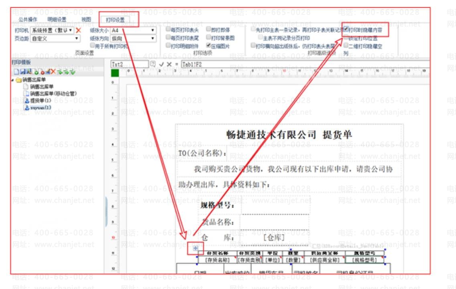Open the 纸张方向 纵向 dropdown
The height and width of the screenshot is (289, 456).
pyautogui.click(x=133, y=38)
